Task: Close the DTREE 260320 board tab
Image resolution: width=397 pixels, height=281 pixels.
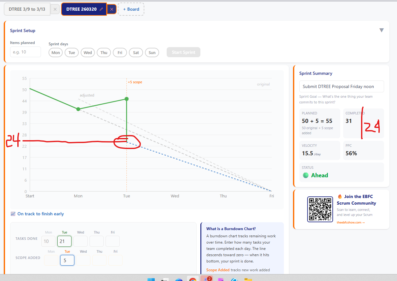Action: pos(112,9)
